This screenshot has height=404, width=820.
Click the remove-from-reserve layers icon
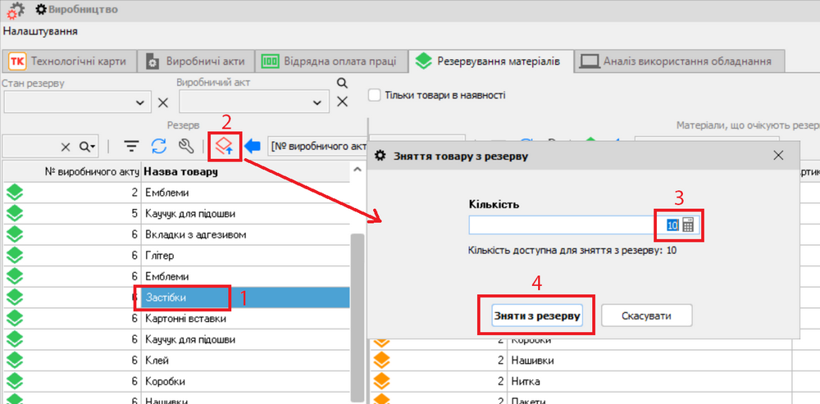pos(224,147)
